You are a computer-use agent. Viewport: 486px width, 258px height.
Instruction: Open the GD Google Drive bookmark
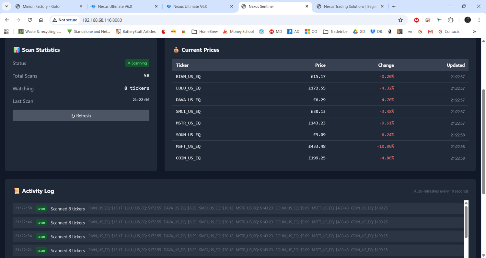[359, 31]
